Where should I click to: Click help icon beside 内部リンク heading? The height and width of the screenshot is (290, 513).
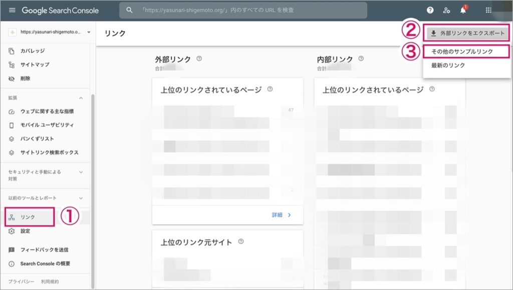click(x=361, y=59)
